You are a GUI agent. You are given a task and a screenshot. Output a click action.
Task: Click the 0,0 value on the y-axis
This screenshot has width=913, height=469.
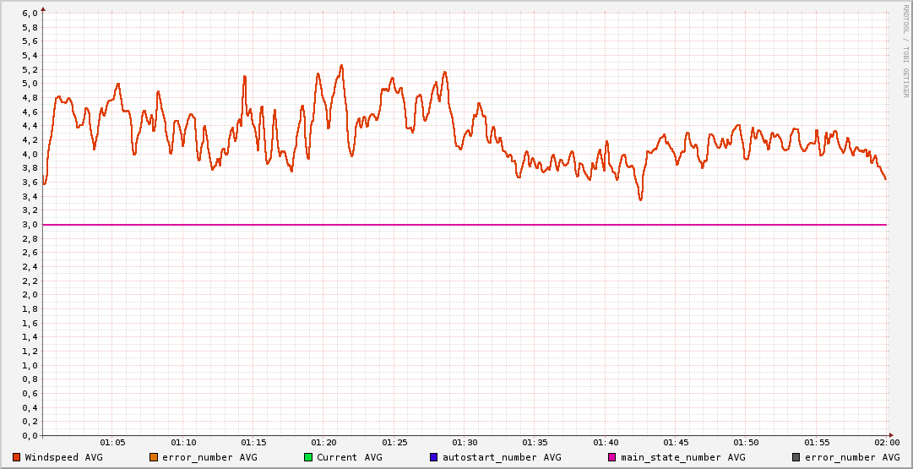click(x=30, y=436)
